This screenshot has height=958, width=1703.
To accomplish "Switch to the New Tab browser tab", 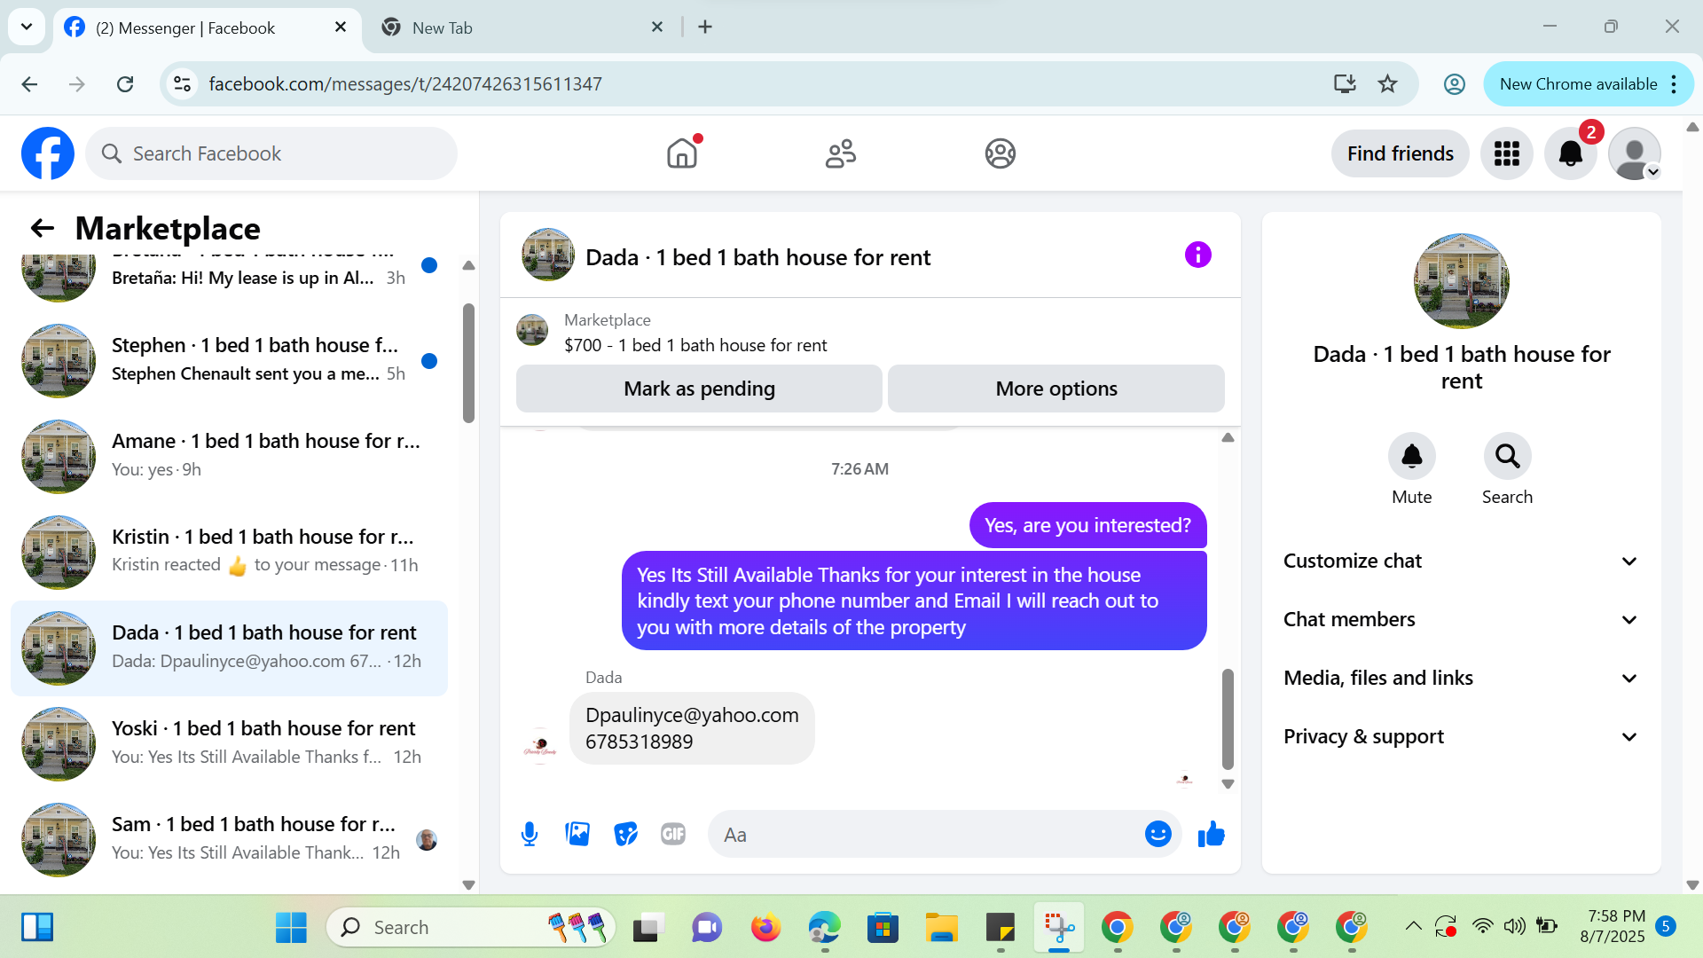I will [523, 27].
